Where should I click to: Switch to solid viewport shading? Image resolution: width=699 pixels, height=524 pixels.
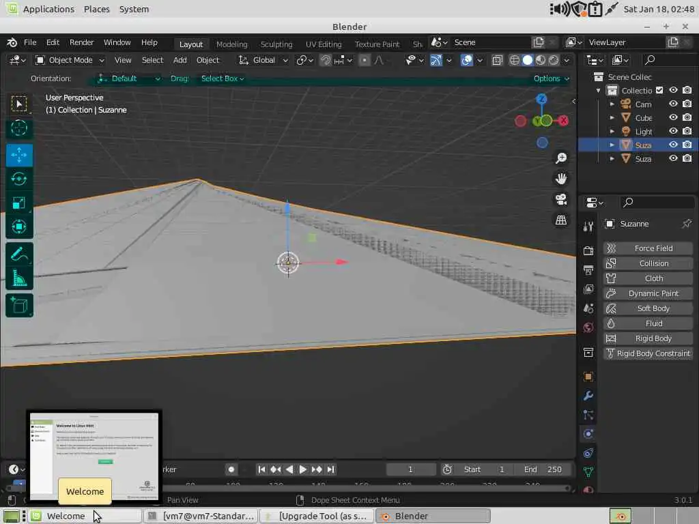pyautogui.click(x=528, y=60)
